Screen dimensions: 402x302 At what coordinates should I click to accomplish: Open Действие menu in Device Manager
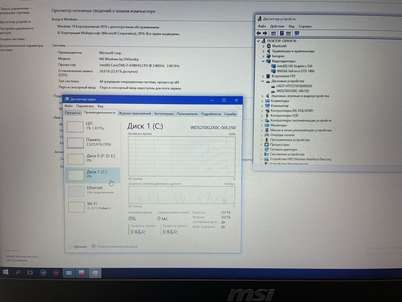277,26
